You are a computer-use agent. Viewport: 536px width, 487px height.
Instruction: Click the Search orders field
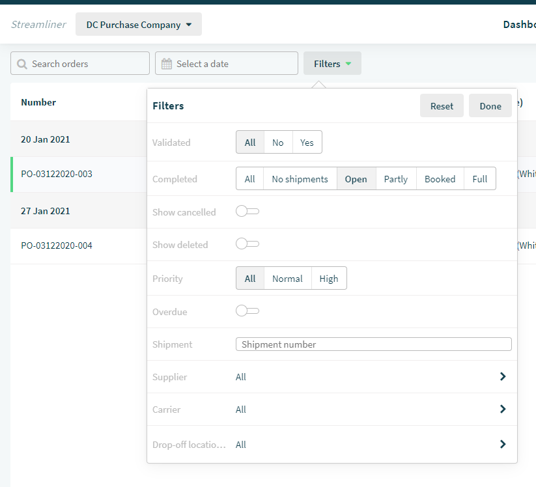[x=79, y=63]
